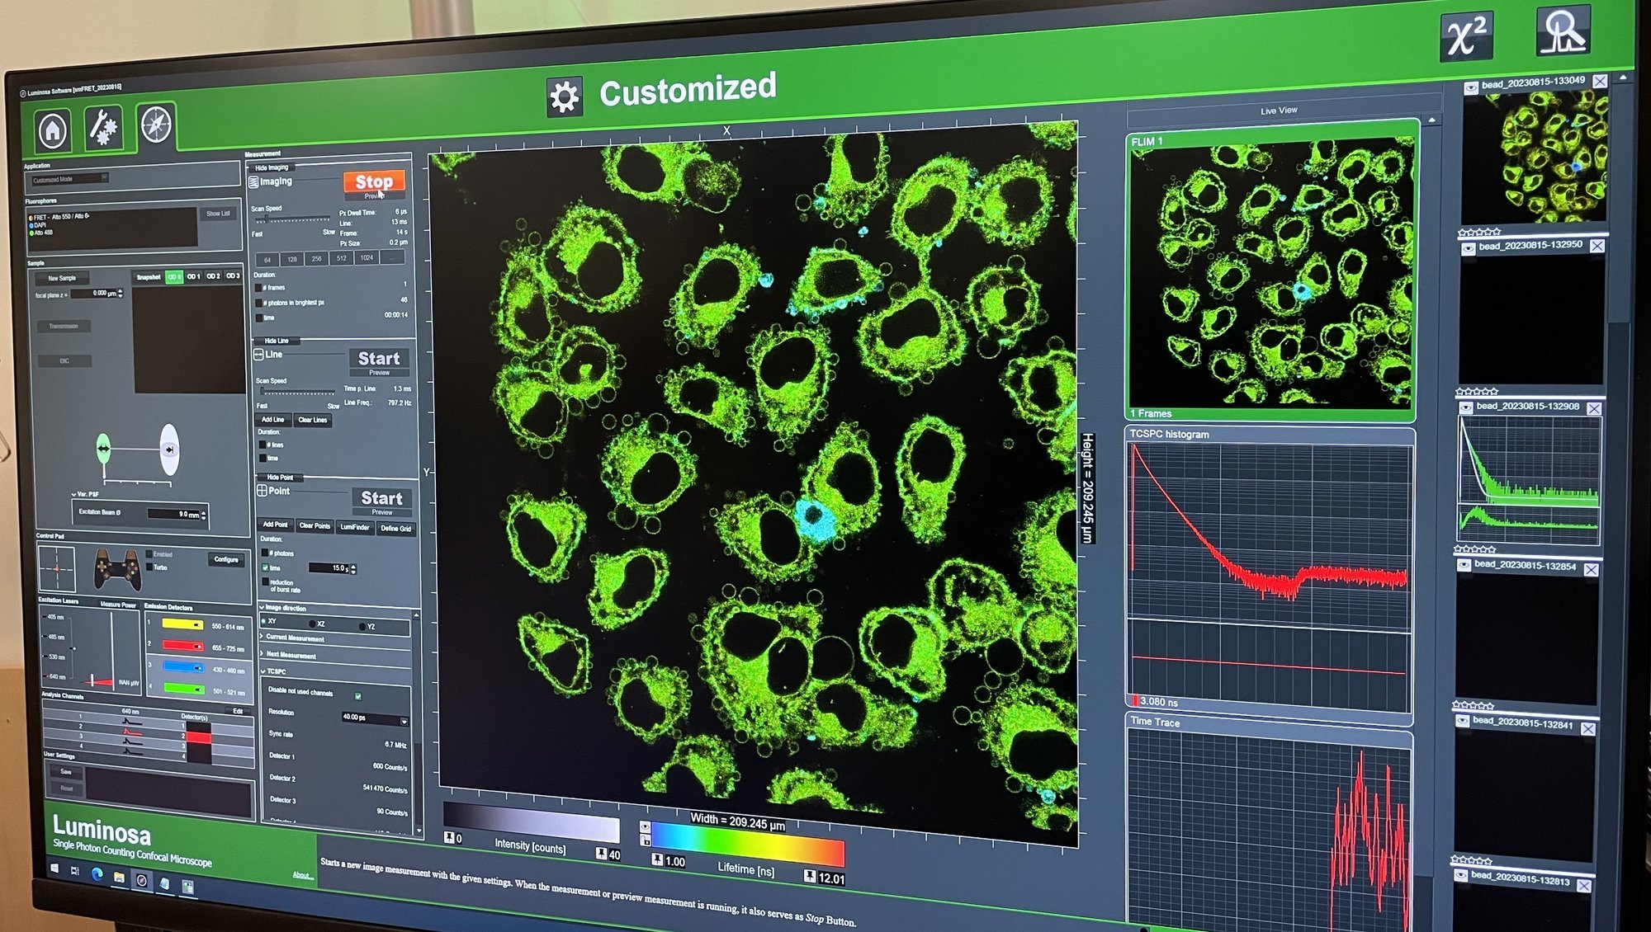Click the Point mode icon
Screen dimensions: 1651x932
262,491
